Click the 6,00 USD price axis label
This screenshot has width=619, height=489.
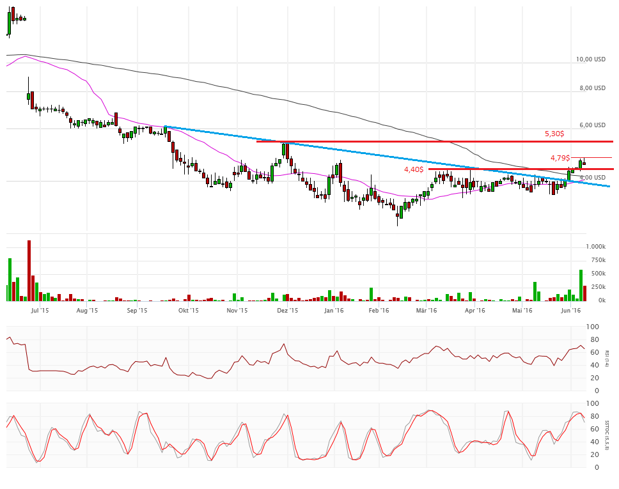(x=592, y=125)
